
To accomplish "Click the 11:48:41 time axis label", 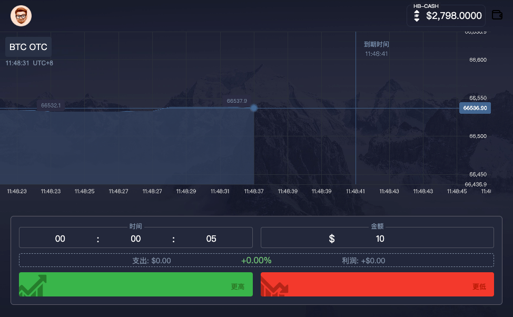I will pyautogui.click(x=356, y=191).
